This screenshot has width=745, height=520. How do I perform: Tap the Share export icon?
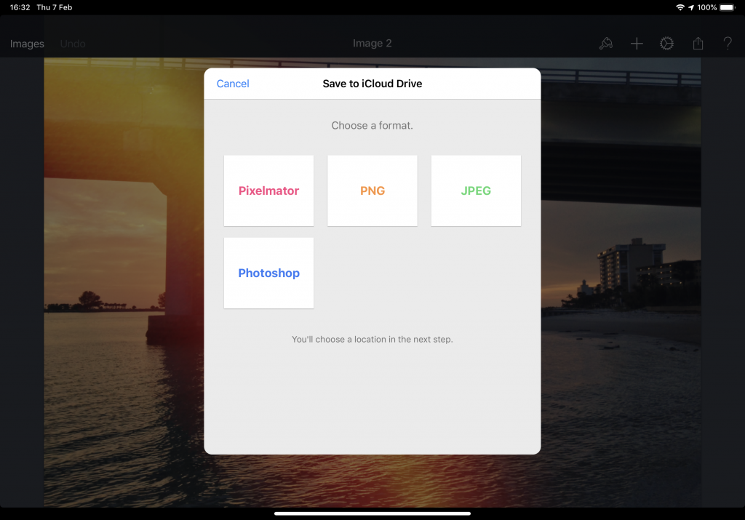(698, 44)
